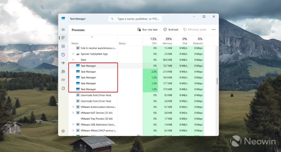Open the hamburger navigation menu
The height and width of the screenshot is (152, 281).
pyautogui.click(x=63, y=29)
